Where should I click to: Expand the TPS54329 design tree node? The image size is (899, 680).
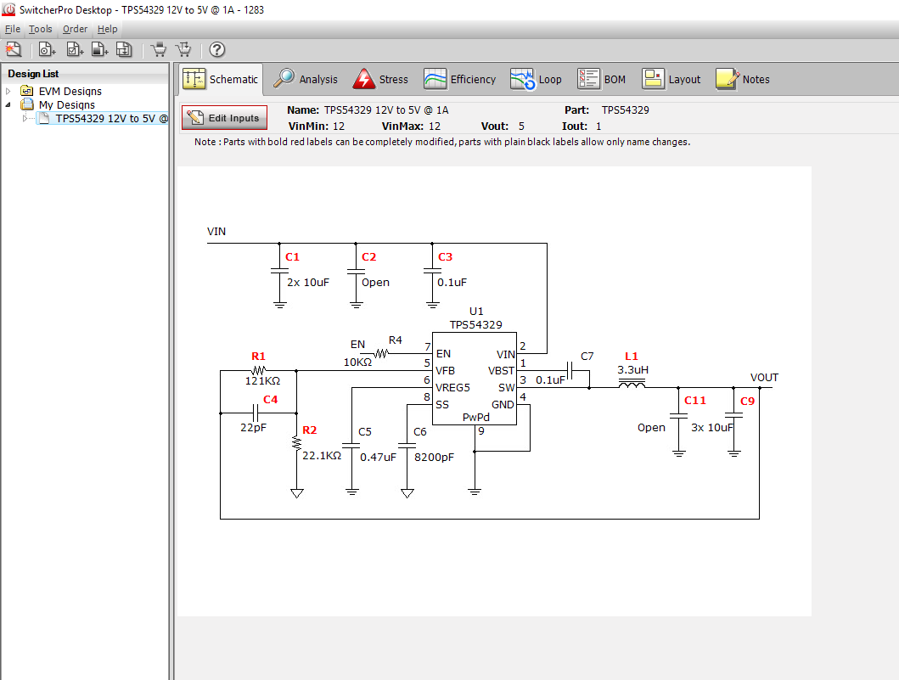click(x=25, y=118)
